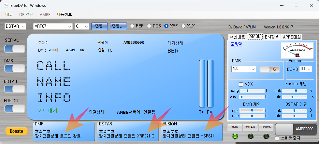Adjust the DMR 게인 spk slider
This screenshot has height=144, width=319.
tap(252, 110)
